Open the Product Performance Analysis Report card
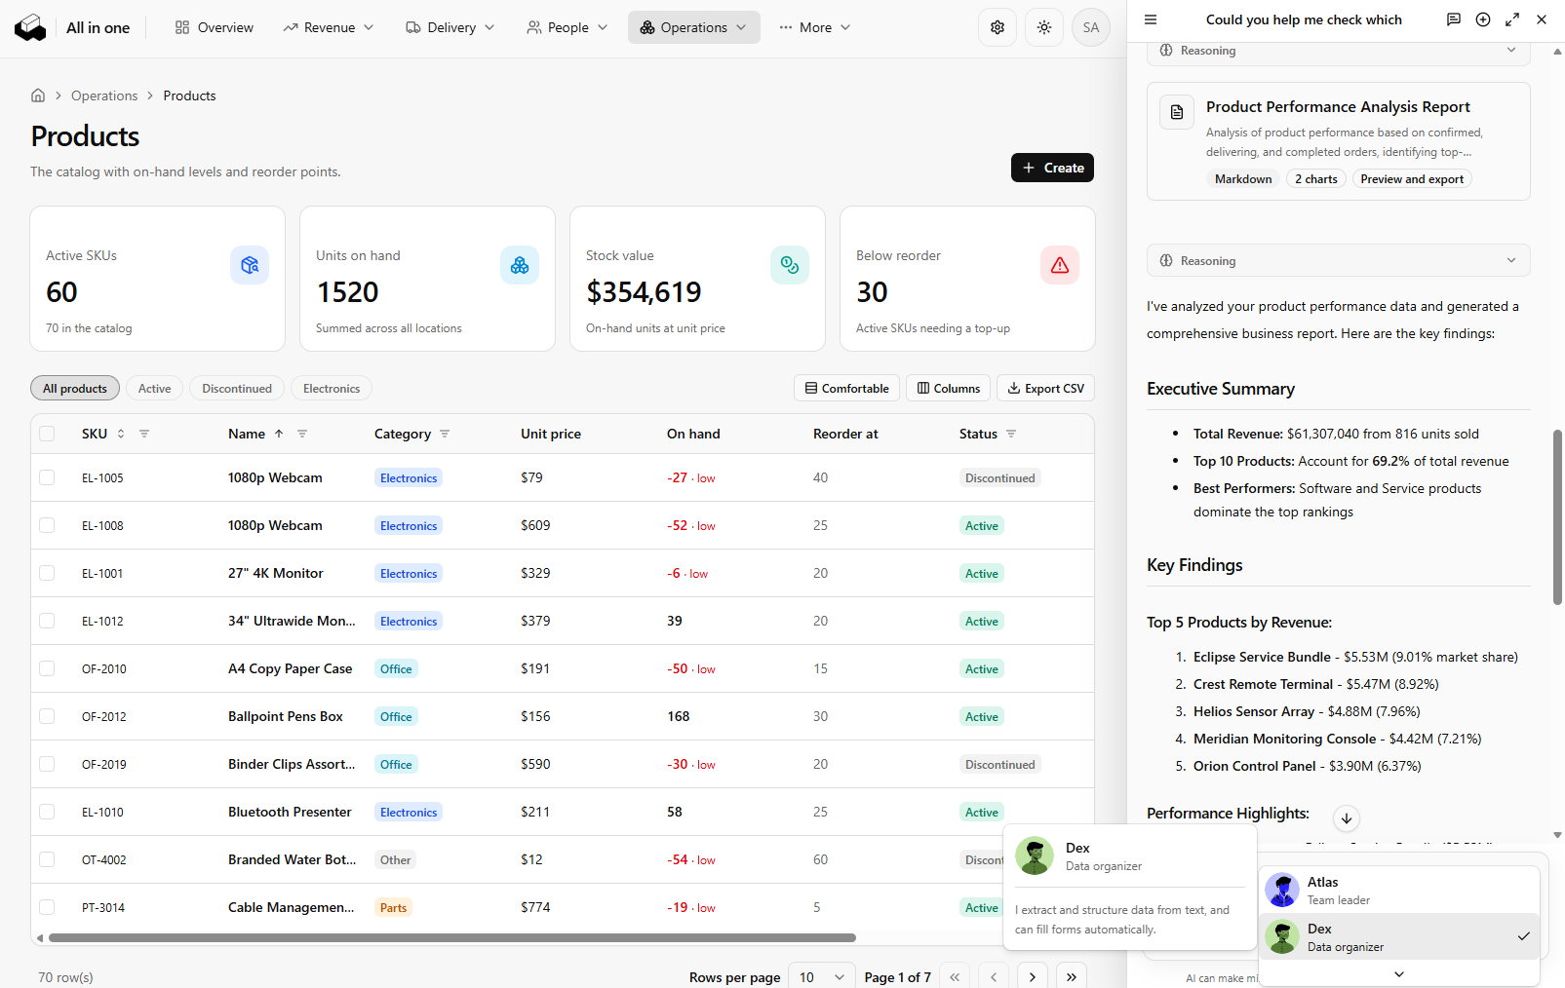The height and width of the screenshot is (988, 1565). click(1339, 141)
